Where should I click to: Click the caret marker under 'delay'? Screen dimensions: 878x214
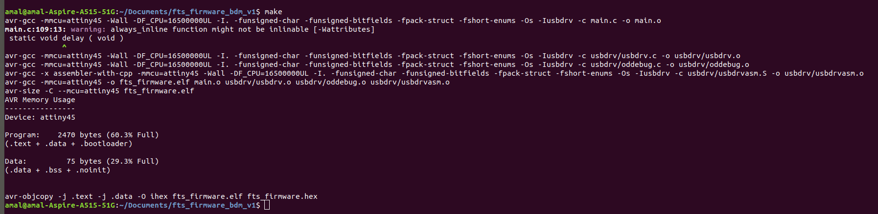64,47
